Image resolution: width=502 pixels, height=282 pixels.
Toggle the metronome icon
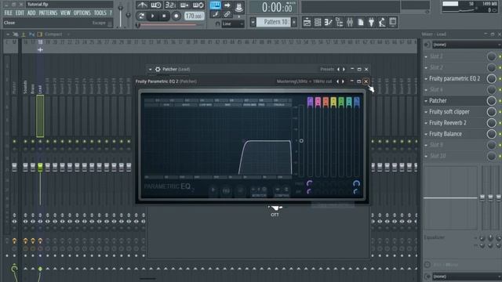point(142,5)
